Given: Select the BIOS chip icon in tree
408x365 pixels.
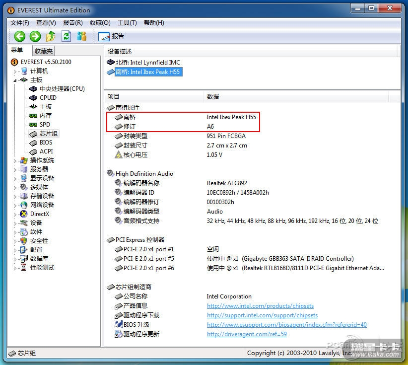Looking at the screenshot, I should pyautogui.click(x=33, y=143).
